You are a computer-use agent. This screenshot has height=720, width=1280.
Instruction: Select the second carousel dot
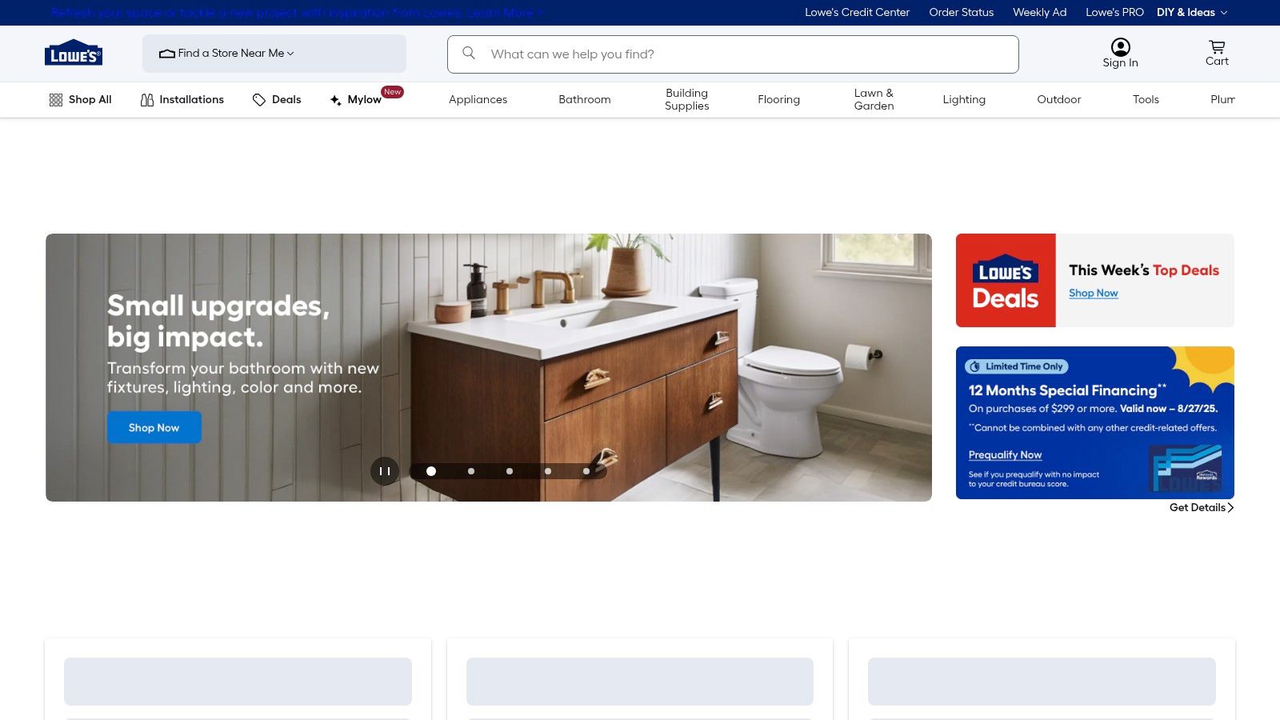[470, 471]
